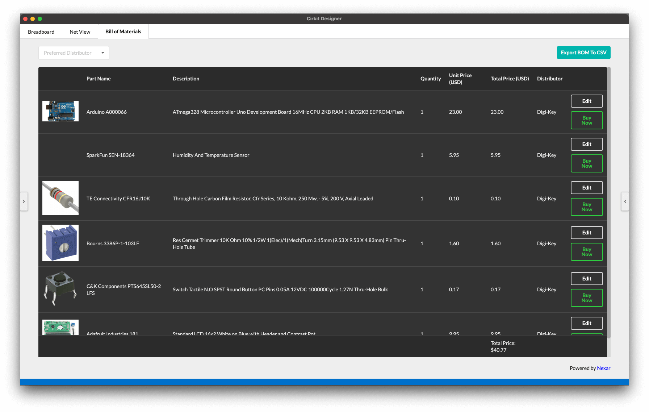
Task: Minimize the Cirkit Designer window
Action: coord(33,19)
